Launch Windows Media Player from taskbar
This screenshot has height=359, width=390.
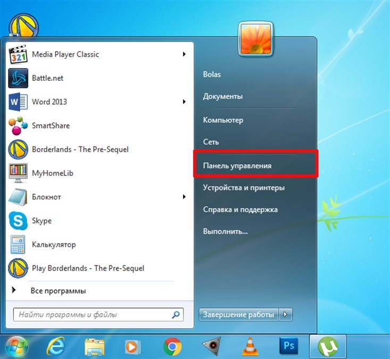[133, 347]
